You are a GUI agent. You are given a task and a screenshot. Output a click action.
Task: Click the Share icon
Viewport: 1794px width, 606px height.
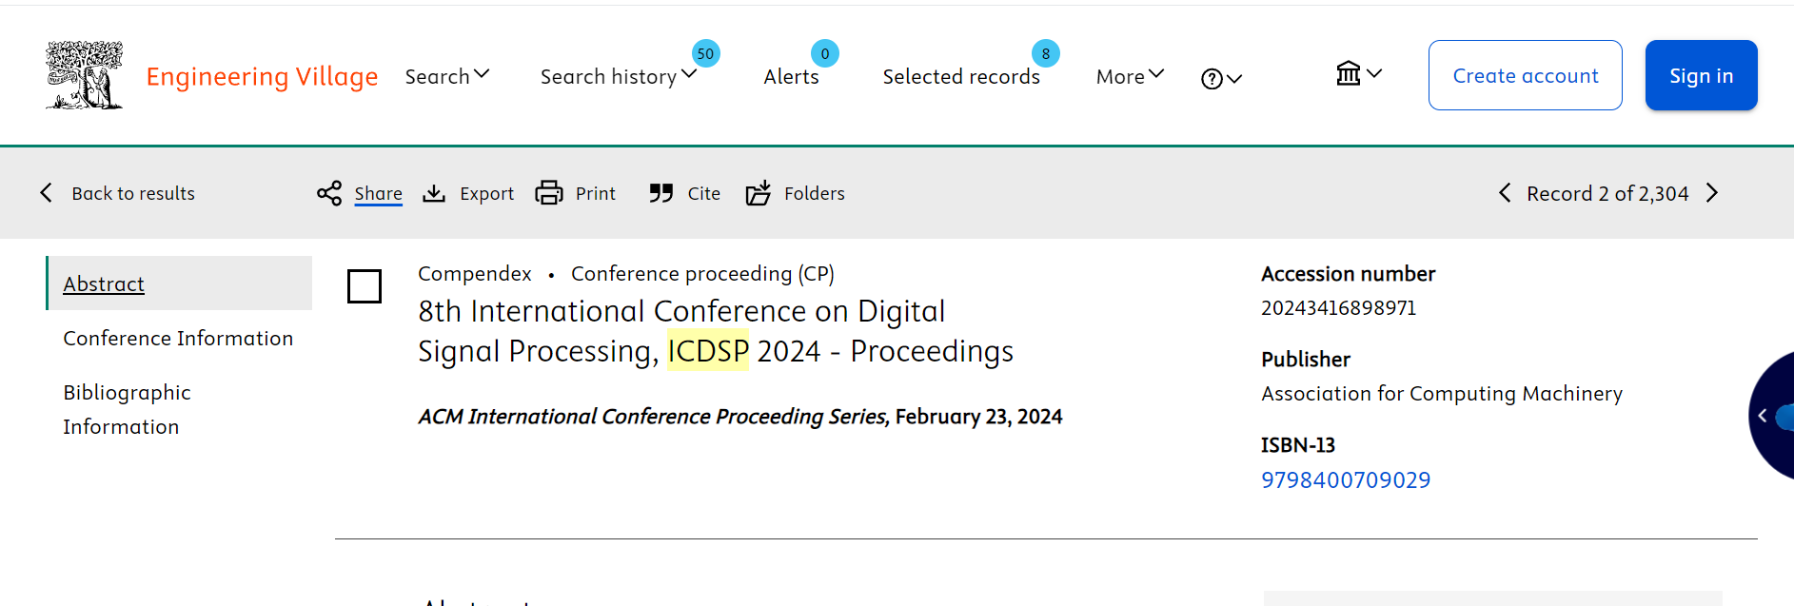[x=329, y=193]
